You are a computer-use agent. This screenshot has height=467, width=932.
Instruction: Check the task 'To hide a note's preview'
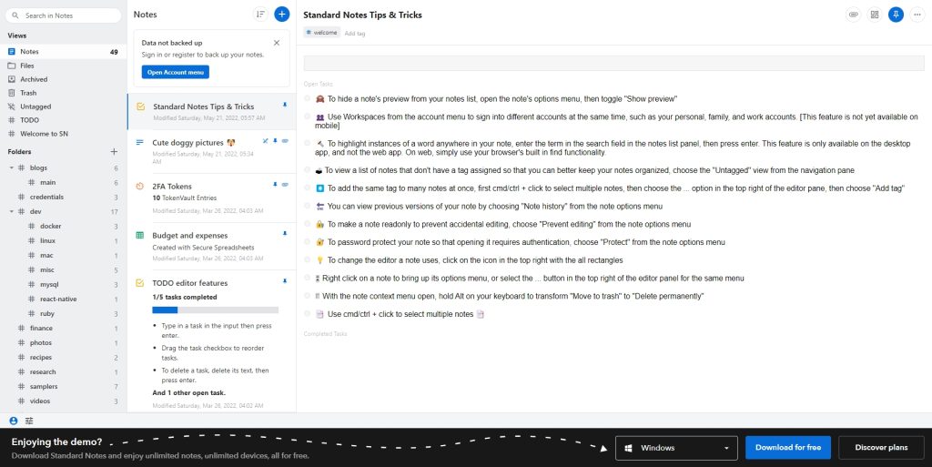tap(308, 98)
